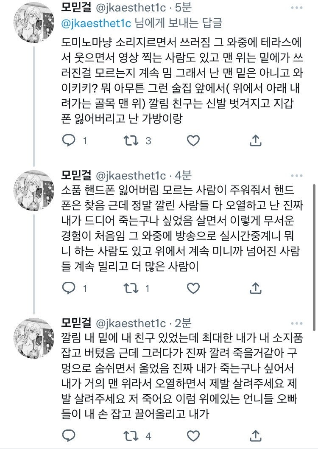Share the tweet posted 2분 ago

[255, 436]
